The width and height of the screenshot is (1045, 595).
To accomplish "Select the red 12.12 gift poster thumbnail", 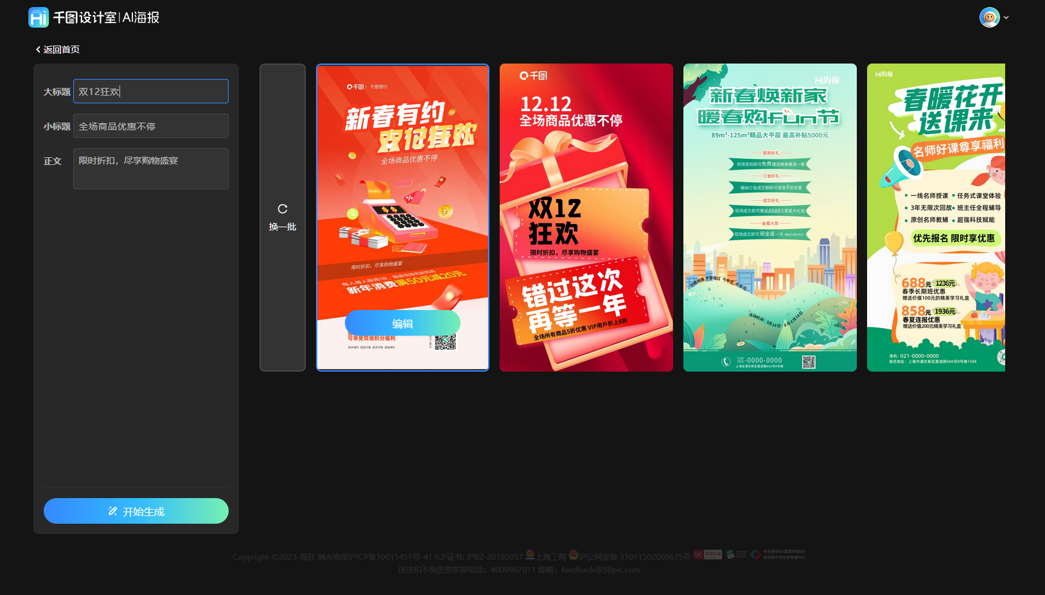I will pyautogui.click(x=586, y=217).
